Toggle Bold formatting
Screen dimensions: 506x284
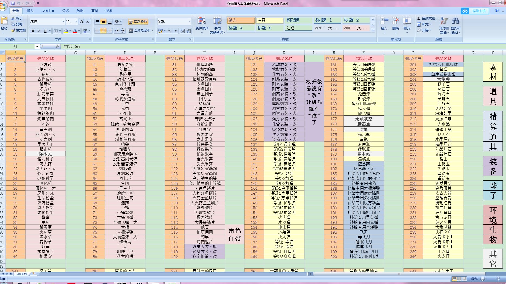point(33,31)
